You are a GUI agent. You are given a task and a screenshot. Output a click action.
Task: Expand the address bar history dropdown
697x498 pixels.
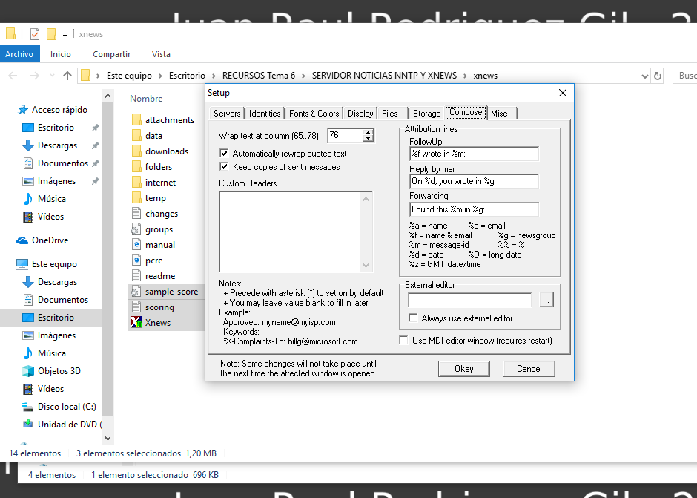[x=645, y=76]
